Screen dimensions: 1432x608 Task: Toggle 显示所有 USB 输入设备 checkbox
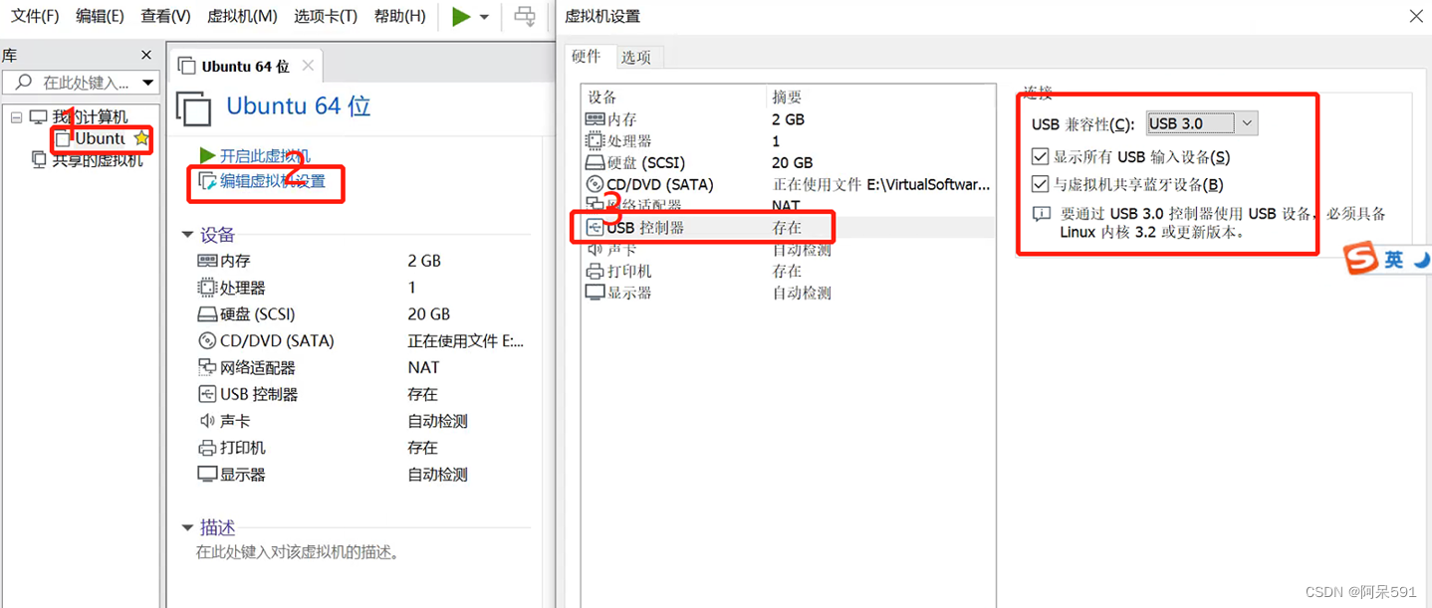click(x=1041, y=157)
